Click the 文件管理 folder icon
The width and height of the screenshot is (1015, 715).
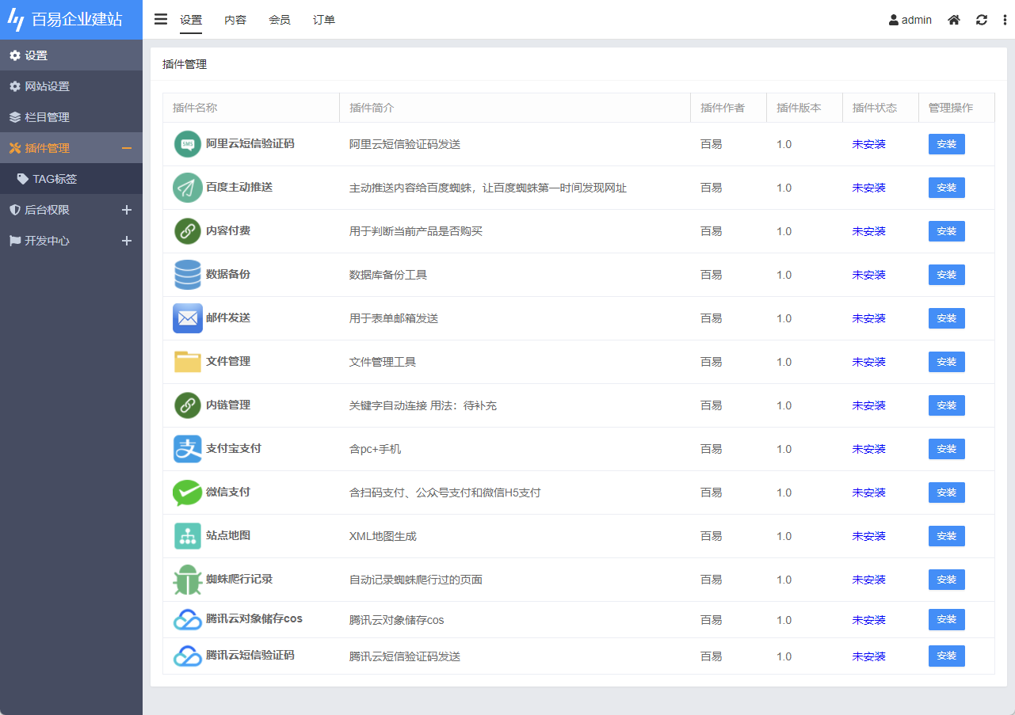pos(188,362)
